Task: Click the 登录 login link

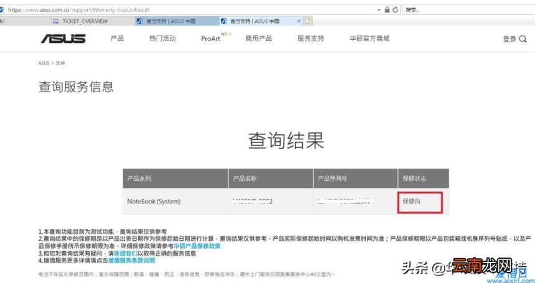Action: (509, 39)
